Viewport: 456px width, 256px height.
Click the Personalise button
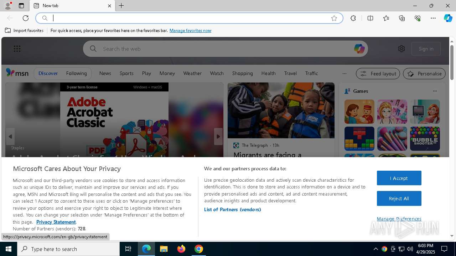424,74
